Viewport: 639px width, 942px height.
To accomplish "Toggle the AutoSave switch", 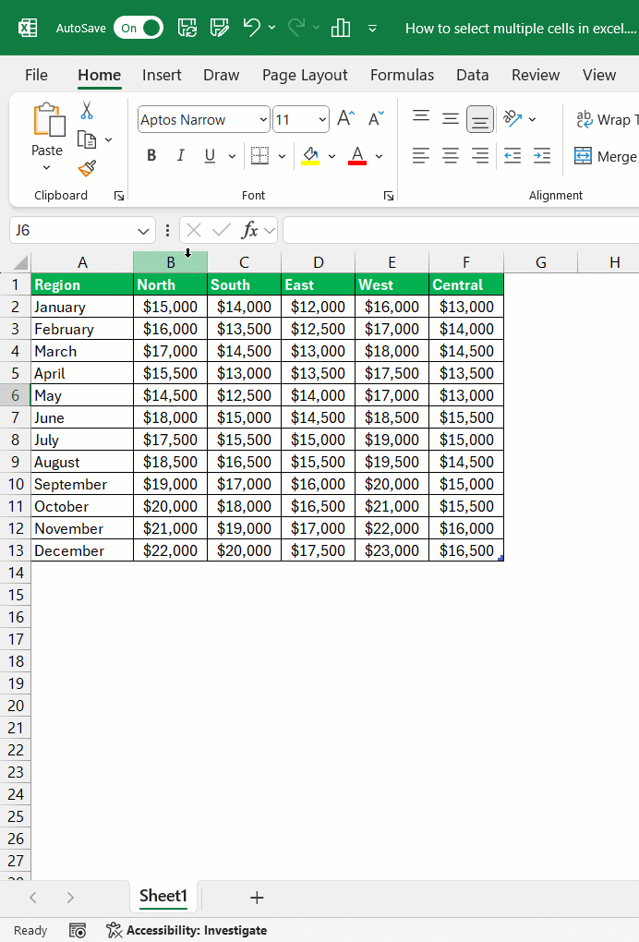I will [x=139, y=28].
